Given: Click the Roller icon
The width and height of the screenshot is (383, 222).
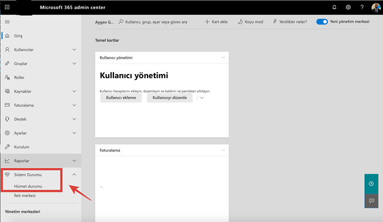Looking at the screenshot, I should pos(7,78).
